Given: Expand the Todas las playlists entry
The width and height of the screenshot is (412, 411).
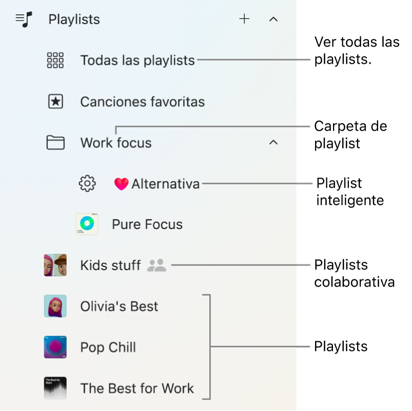Looking at the screenshot, I should pyautogui.click(x=138, y=60).
